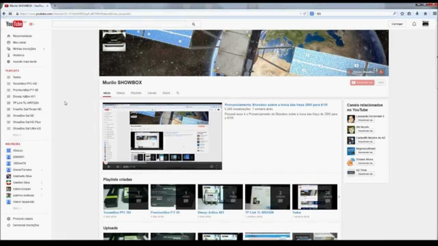Go back with browser back arrow

coord(4,14)
